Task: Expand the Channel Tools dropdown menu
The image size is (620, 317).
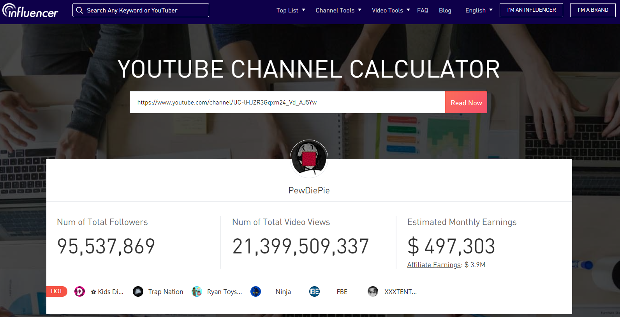Action: tap(338, 10)
